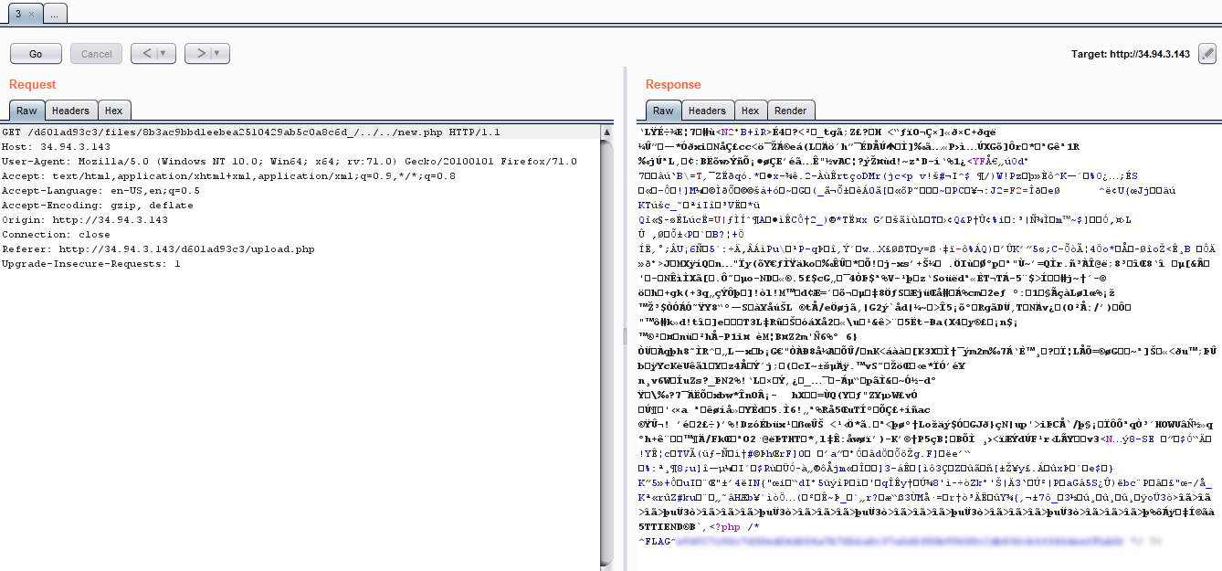Open the Response Render tab
This screenshot has width=1222, height=571.
pos(791,111)
